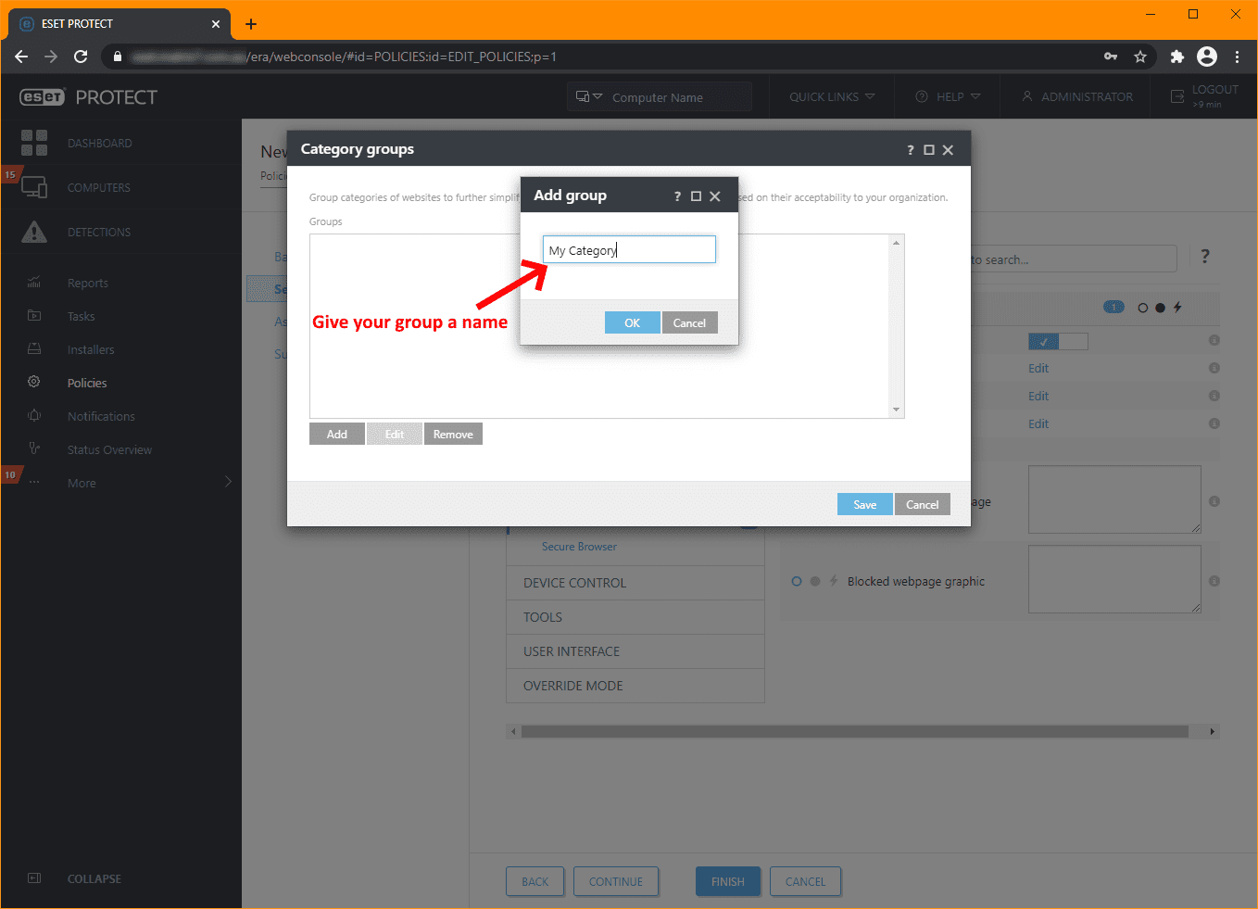1258x909 pixels.
Task: Open Detections in sidebar
Action: (x=99, y=233)
